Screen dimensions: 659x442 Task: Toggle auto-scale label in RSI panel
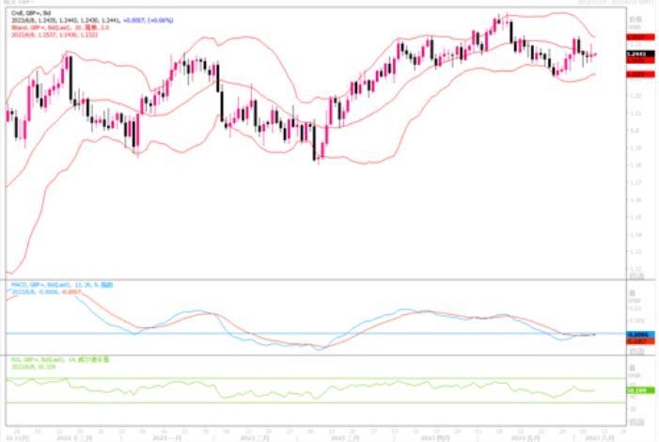point(636,422)
